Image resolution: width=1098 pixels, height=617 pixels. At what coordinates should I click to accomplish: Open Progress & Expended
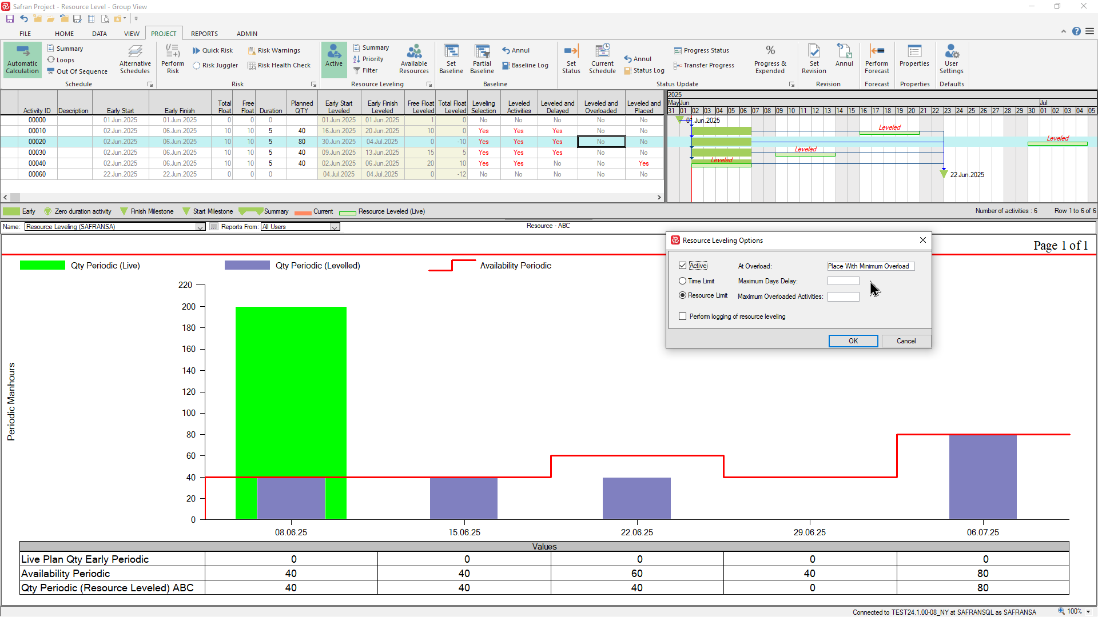(x=770, y=59)
